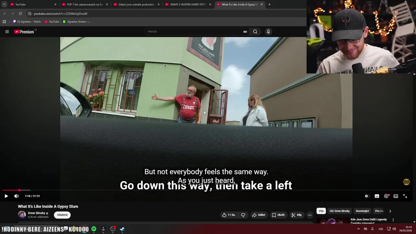Click the search magnifier button
Screen dimensions: 416x234
(x=255, y=32)
